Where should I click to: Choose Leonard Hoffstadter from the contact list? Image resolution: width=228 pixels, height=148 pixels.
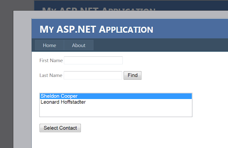pos(63,102)
